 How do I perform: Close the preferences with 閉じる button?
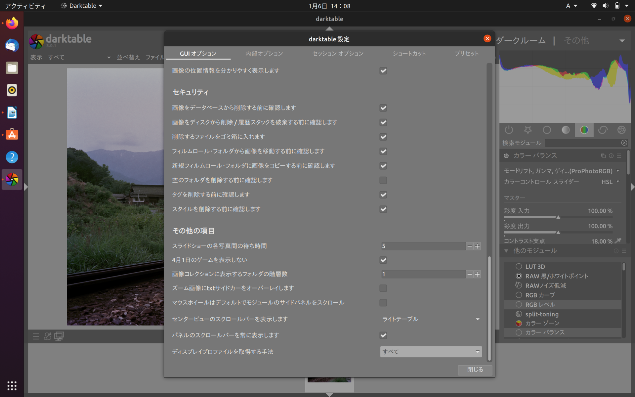pyautogui.click(x=475, y=370)
